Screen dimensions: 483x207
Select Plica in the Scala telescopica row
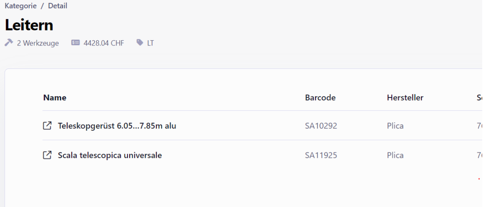[x=395, y=156]
